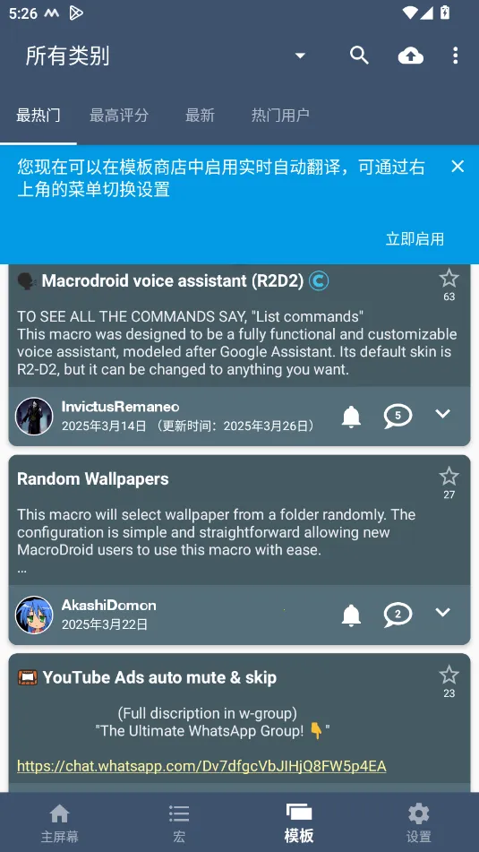The image size is (479, 852).
Task: Open comments on Macrodroid voice assistant macro
Action: click(x=398, y=417)
